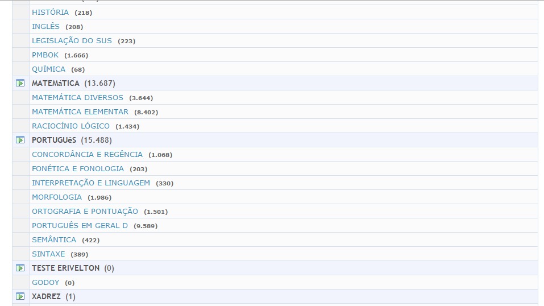Go to the MORFOLOGIA topic

57,197
